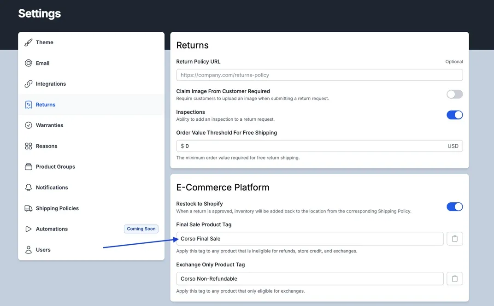
Task: Disable the Inspections toggle
Action: click(454, 115)
